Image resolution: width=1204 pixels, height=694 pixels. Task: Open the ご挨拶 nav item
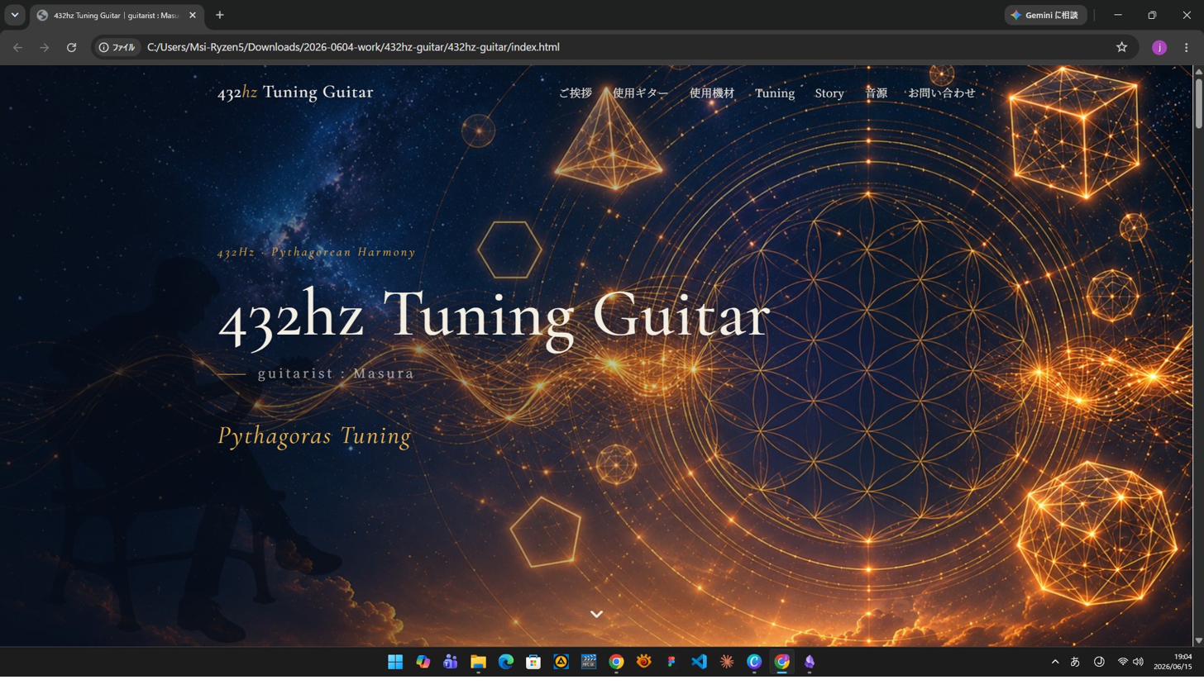pos(576,93)
